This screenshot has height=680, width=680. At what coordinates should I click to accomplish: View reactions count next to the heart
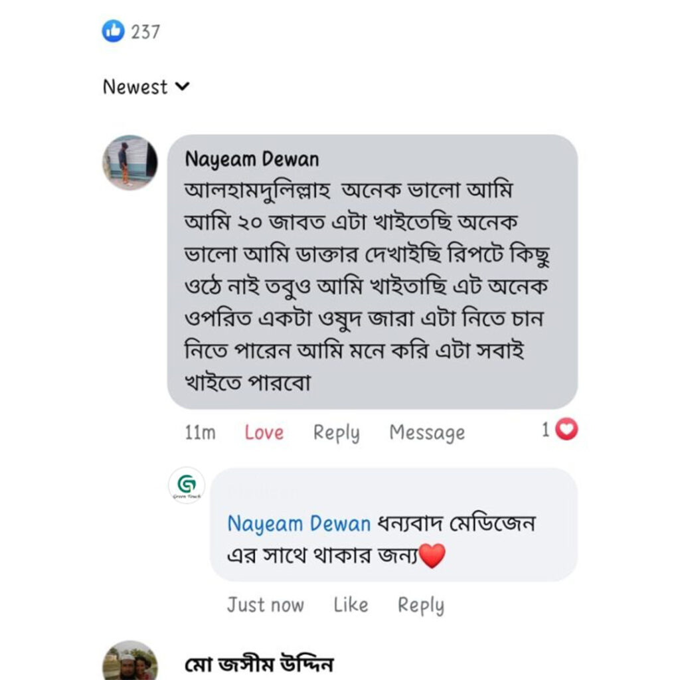tap(547, 430)
